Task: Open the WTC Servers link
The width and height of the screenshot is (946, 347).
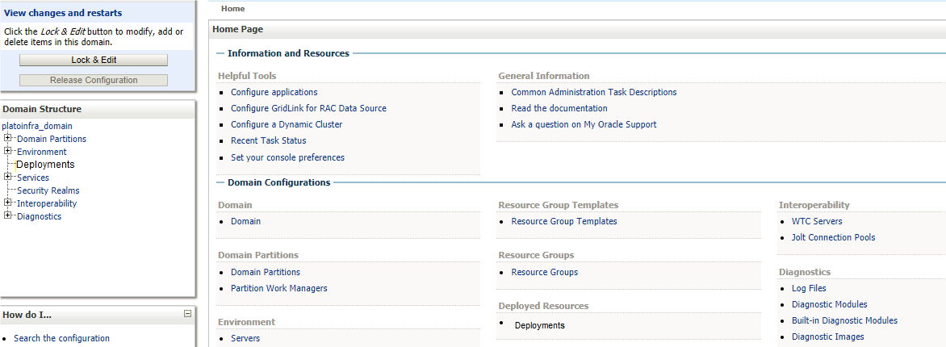Action: (x=817, y=221)
